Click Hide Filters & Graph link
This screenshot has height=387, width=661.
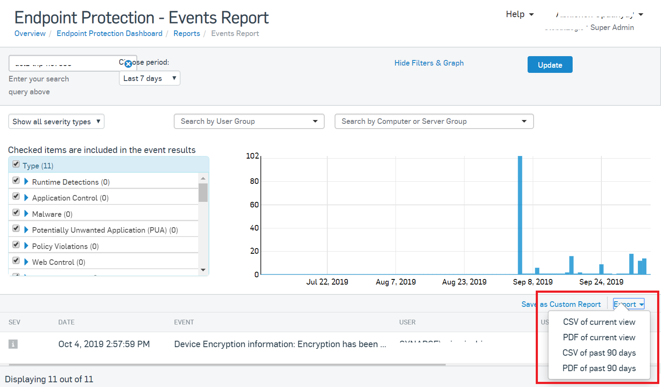click(429, 63)
